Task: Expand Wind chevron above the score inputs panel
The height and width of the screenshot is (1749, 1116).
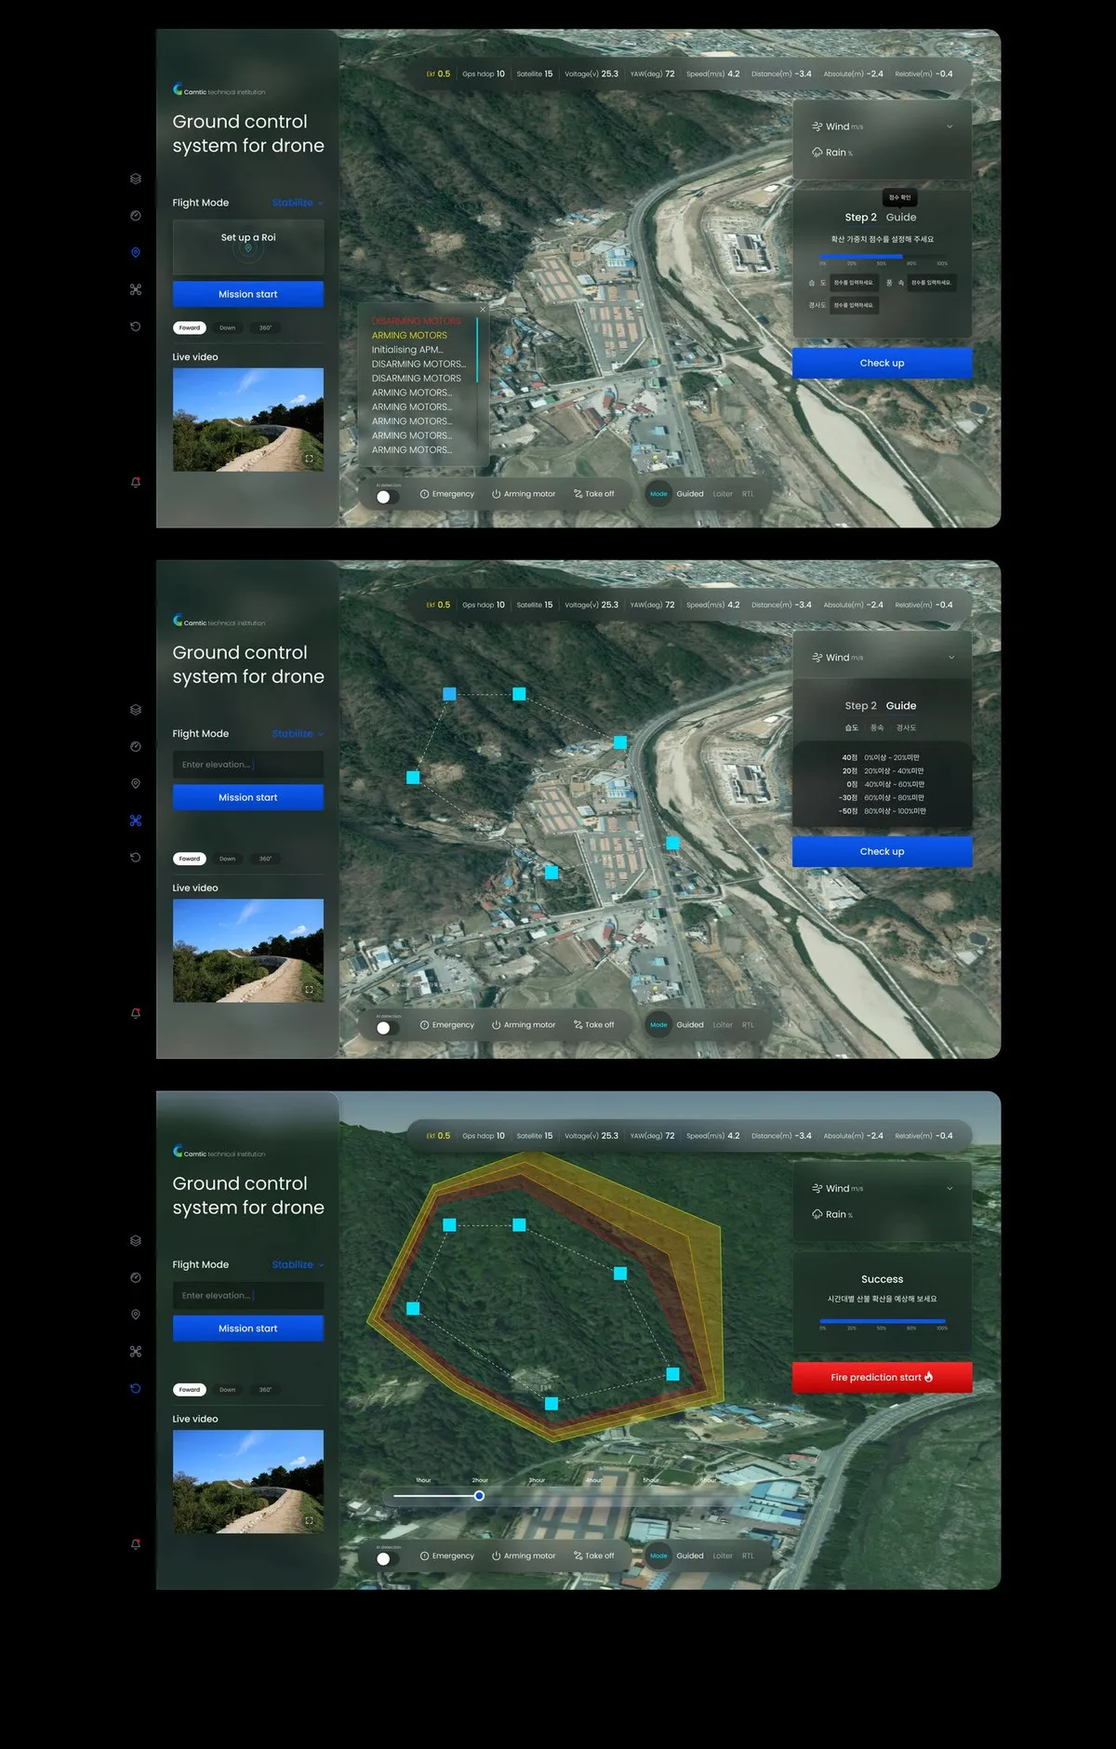Action: point(950,127)
